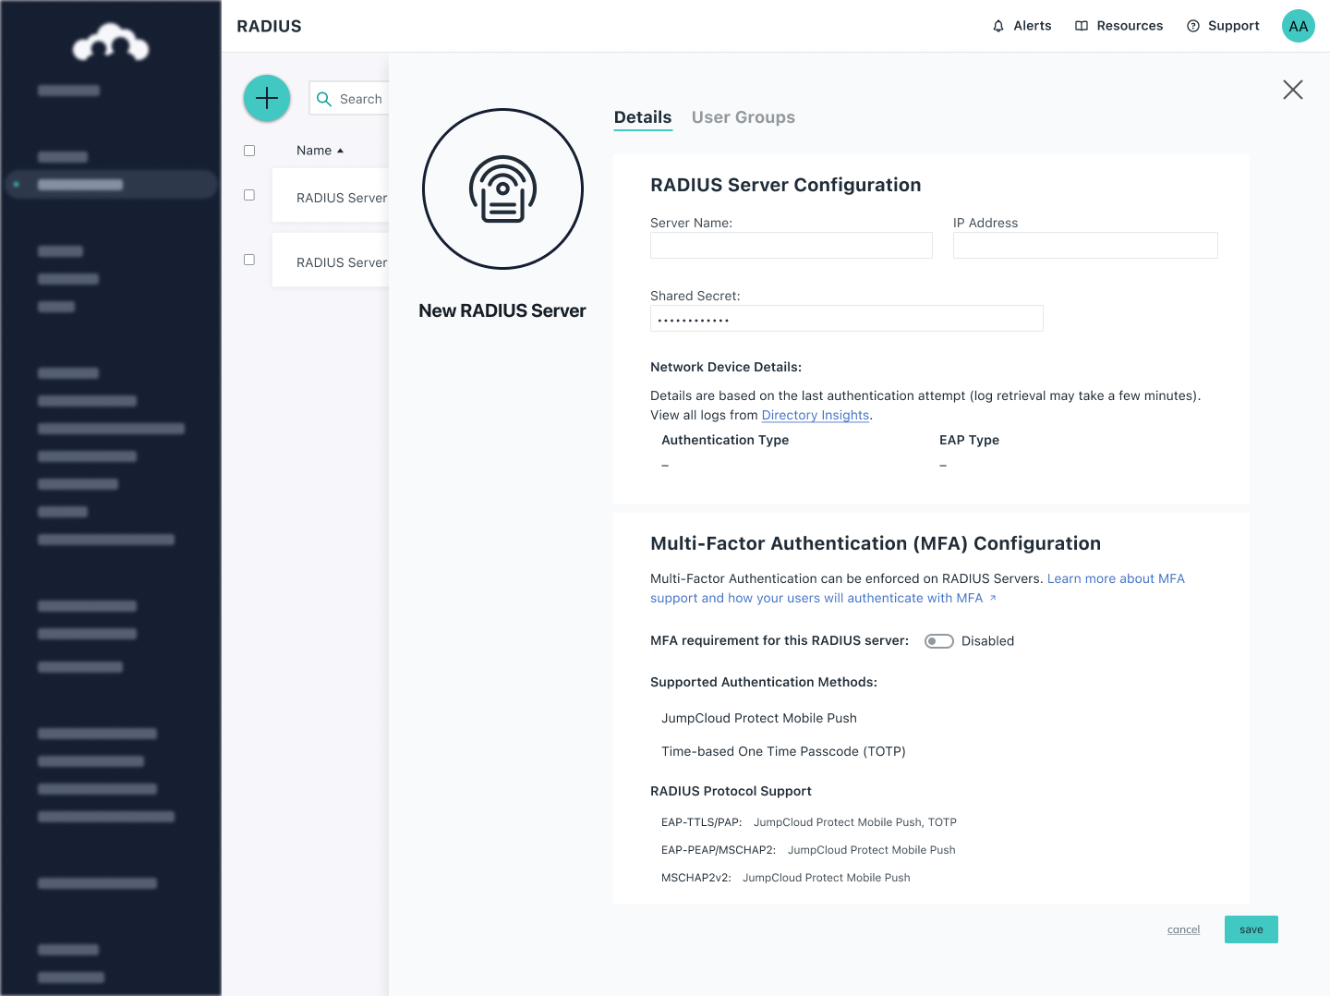Viewport: 1330px width, 996px height.
Task: Click the EAP Type column label
Action: [x=969, y=440]
